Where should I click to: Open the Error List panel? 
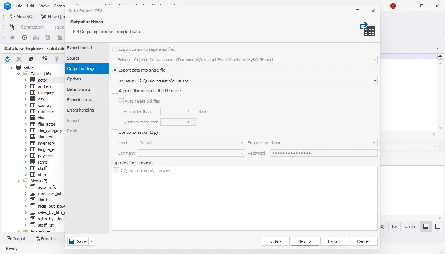pyautogui.click(x=46, y=239)
